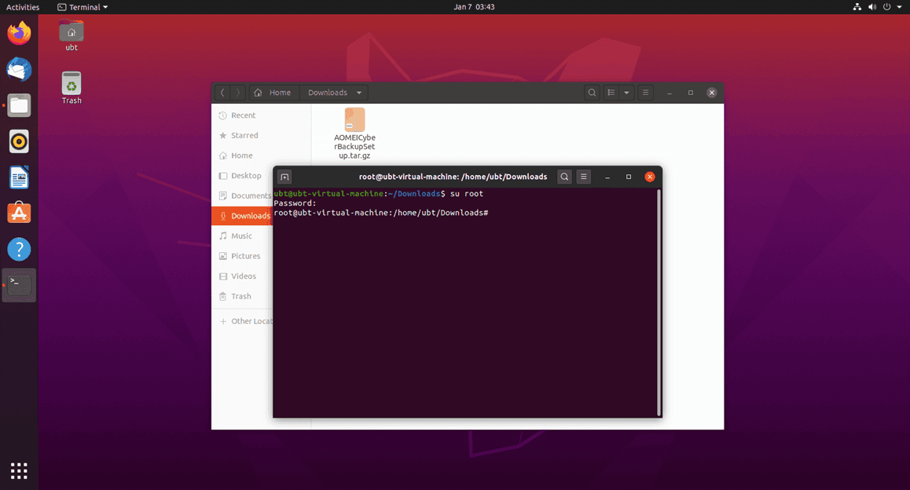The width and height of the screenshot is (910, 490).
Task: Select AOMEICyberBackupSetup.tar.gz file
Action: 354,133
